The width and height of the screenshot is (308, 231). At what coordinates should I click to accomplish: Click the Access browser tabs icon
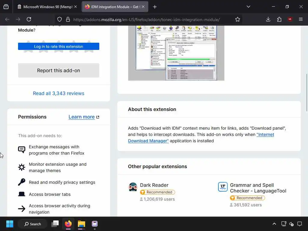22,194
